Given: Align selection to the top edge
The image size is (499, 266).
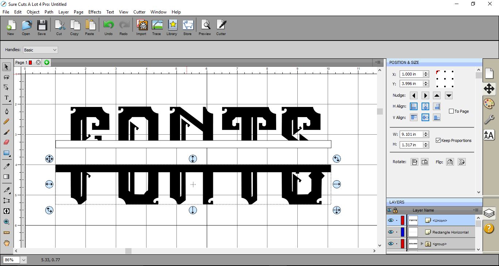Looking at the screenshot, I should [414, 117].
